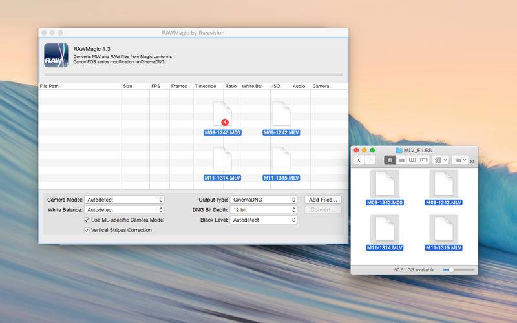Toggle Use ML-specific Camera Model checkbox
This screenshot has height=323, width=517.
87,220
